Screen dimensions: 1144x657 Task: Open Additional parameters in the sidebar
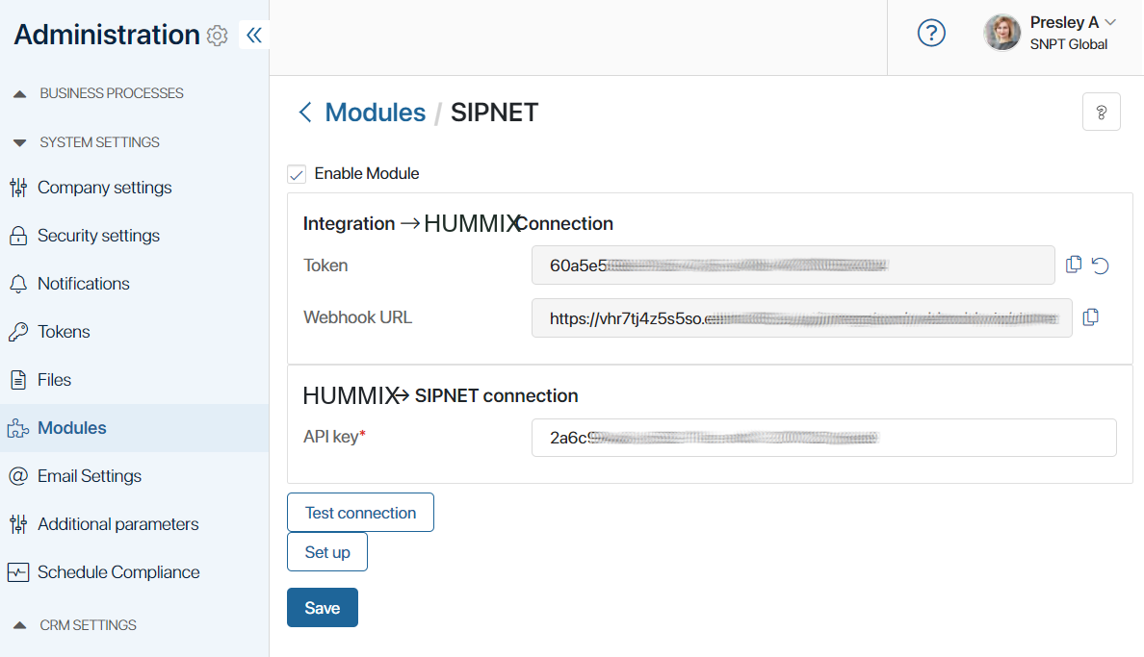(117, 524)
